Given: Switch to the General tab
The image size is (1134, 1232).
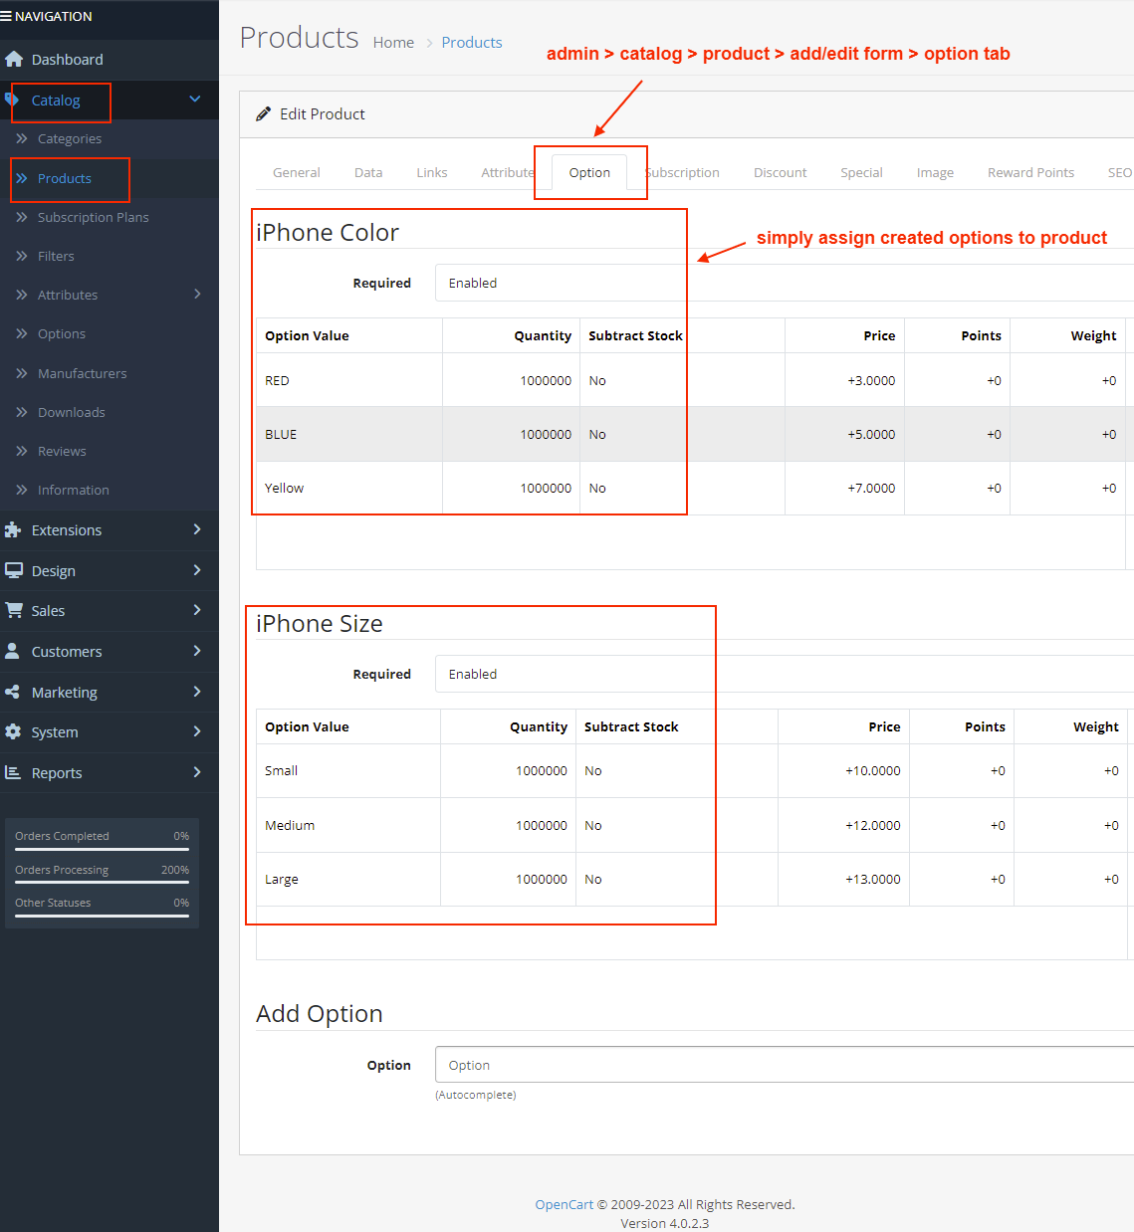Looking at the screenshot, I should tap(297, 173).
